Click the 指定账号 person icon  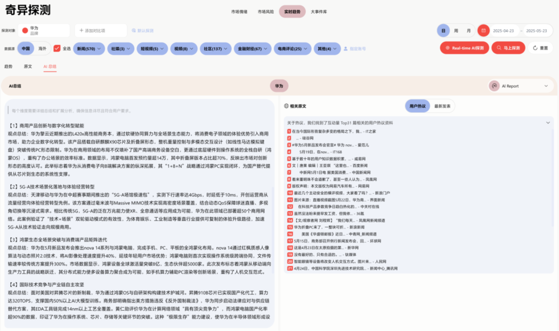coord(346,48)
